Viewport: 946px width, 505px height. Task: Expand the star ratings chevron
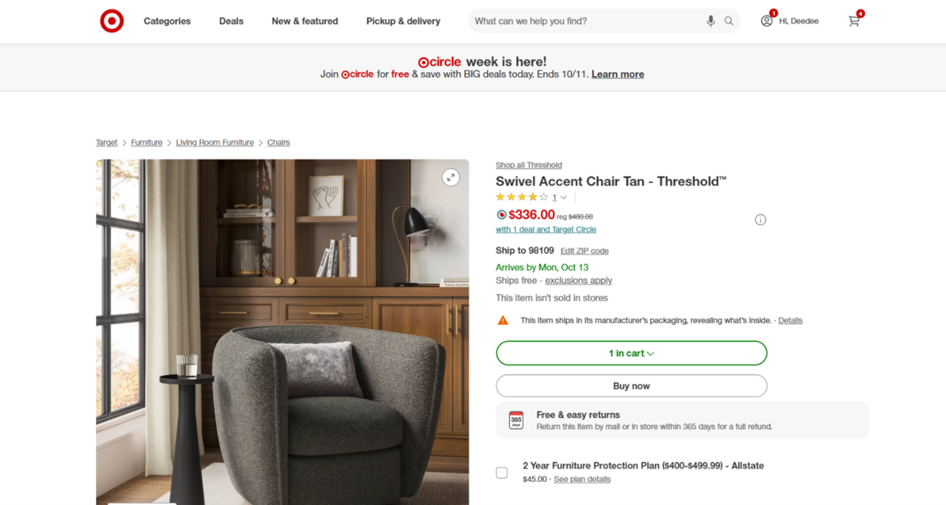point(564,198)
